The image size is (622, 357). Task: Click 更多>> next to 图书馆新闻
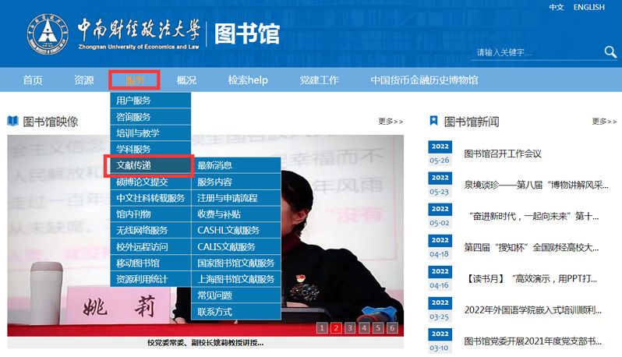click(x=604, y=121)
